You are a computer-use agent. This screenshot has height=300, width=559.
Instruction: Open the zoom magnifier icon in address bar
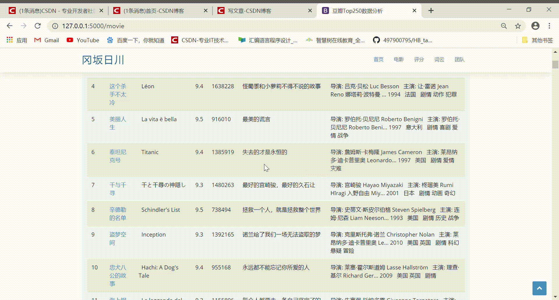pyautogui.click(x=504, y=26)
